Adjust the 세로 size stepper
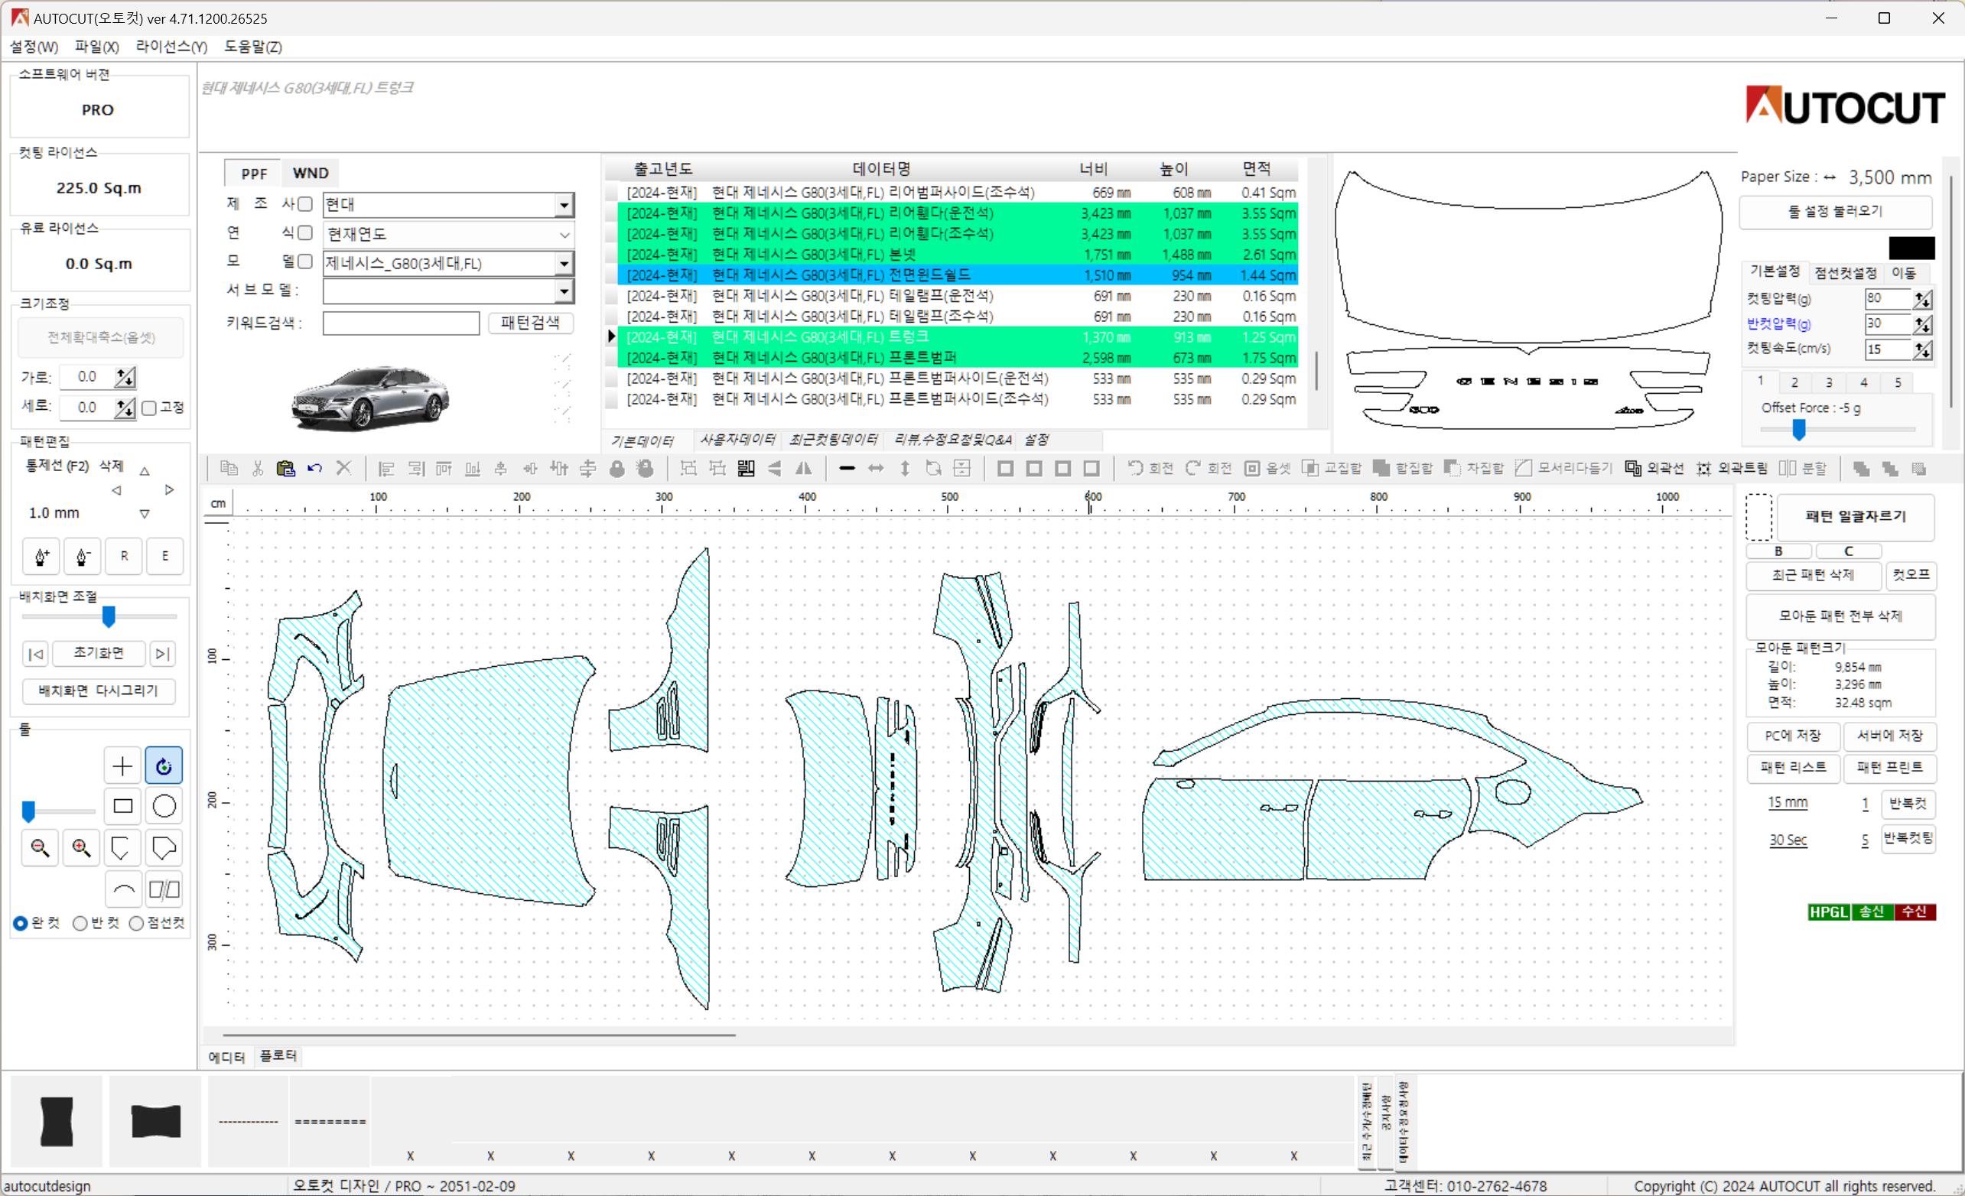 coord(125,408)
